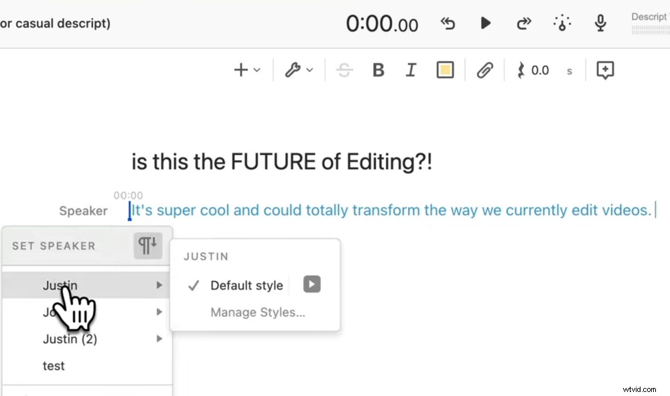
Task: Apply strikethrough with the toolbar icon
Action: point(344,70)
